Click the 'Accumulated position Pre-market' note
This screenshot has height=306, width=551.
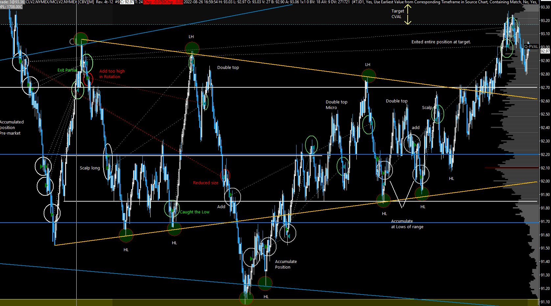[12, 128]
